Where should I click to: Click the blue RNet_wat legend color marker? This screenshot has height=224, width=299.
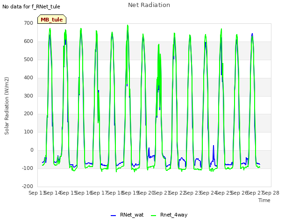113,216
